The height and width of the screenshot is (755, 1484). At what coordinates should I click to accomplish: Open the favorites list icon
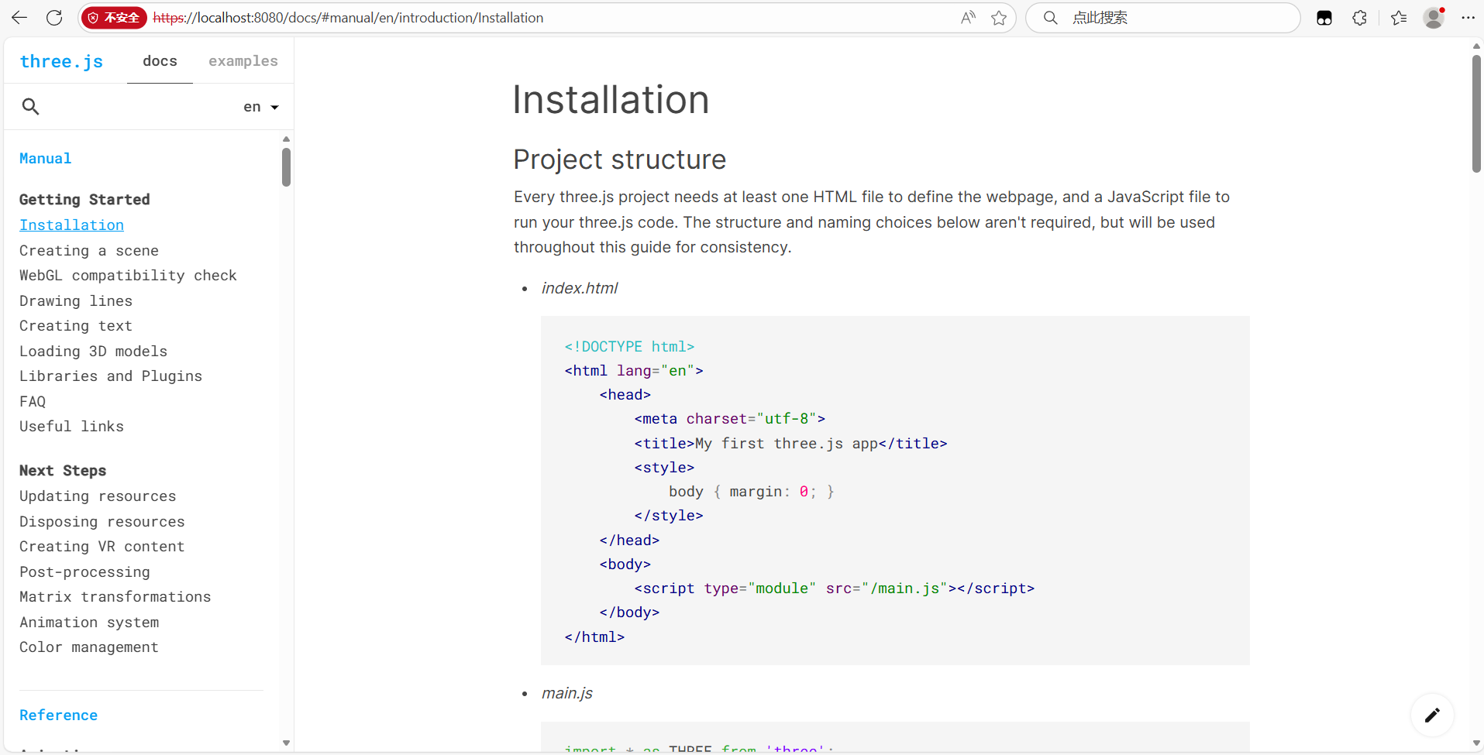click(1399, 18)
